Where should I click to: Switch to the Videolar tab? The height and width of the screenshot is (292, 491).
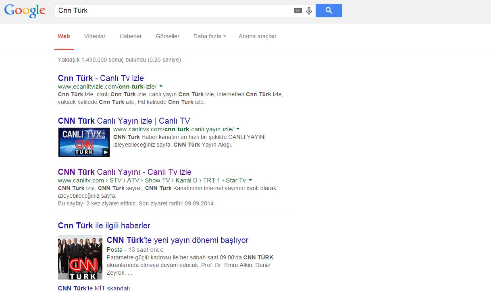pyautogui.click(x=94, y=36)
